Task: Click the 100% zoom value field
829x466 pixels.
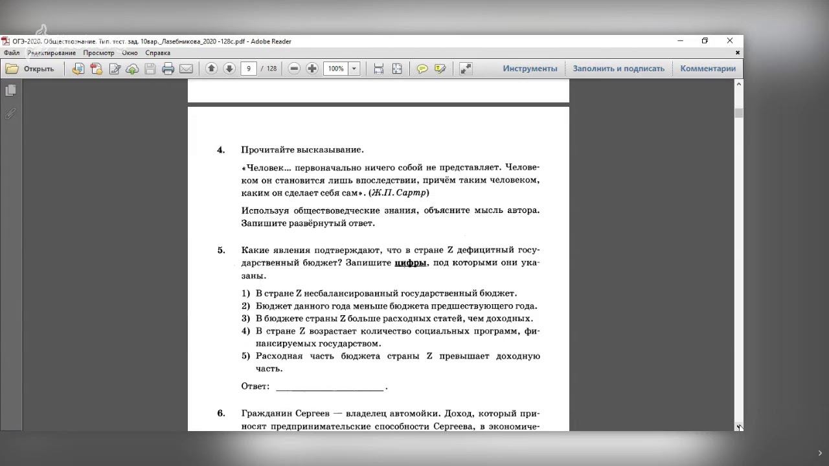Action: pos(335,69)
